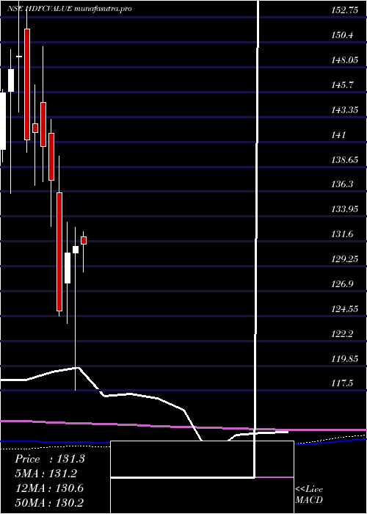This screenshot has width=367, height=514.
Task: Click the 119.85 price axis label
Action: [x=344, y=359]
